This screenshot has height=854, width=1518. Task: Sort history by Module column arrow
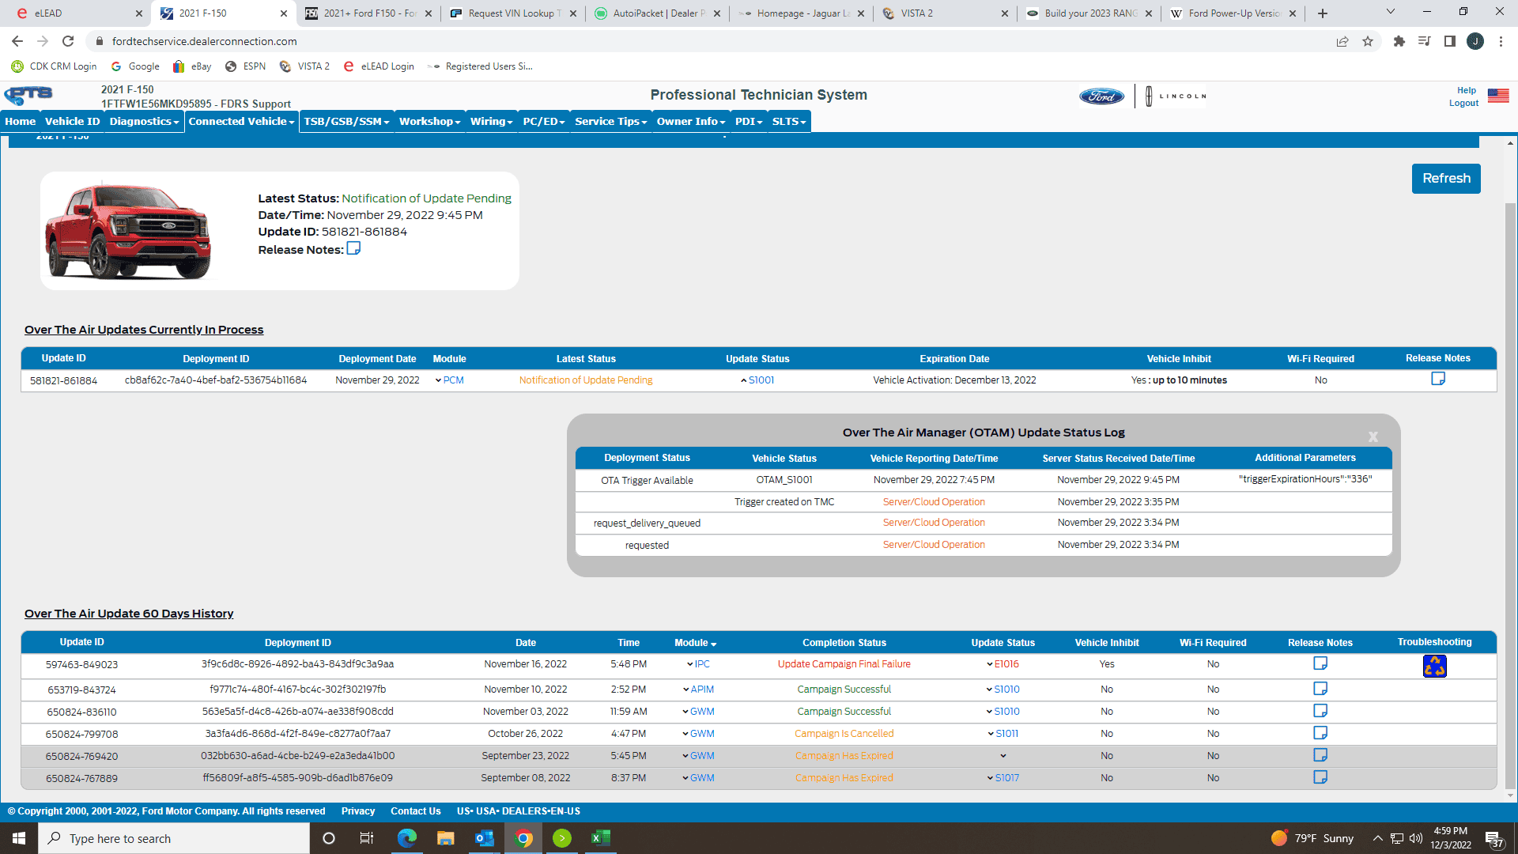tap(713, 644)
